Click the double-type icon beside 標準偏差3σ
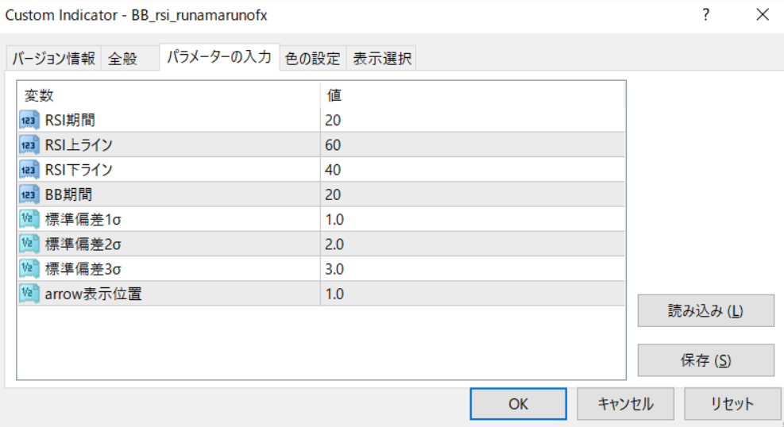 tap(29, 269)
